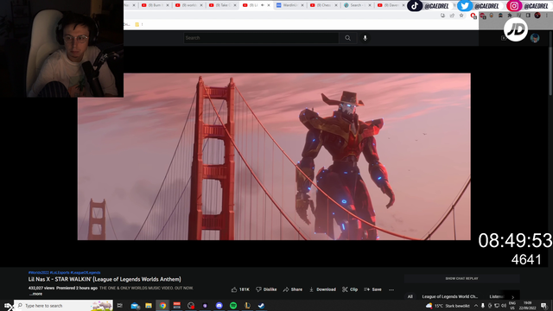This screenshot has width=553, height=311.
Task: Open the #Worlds2022 hashtag link
Action: point(38,273)
